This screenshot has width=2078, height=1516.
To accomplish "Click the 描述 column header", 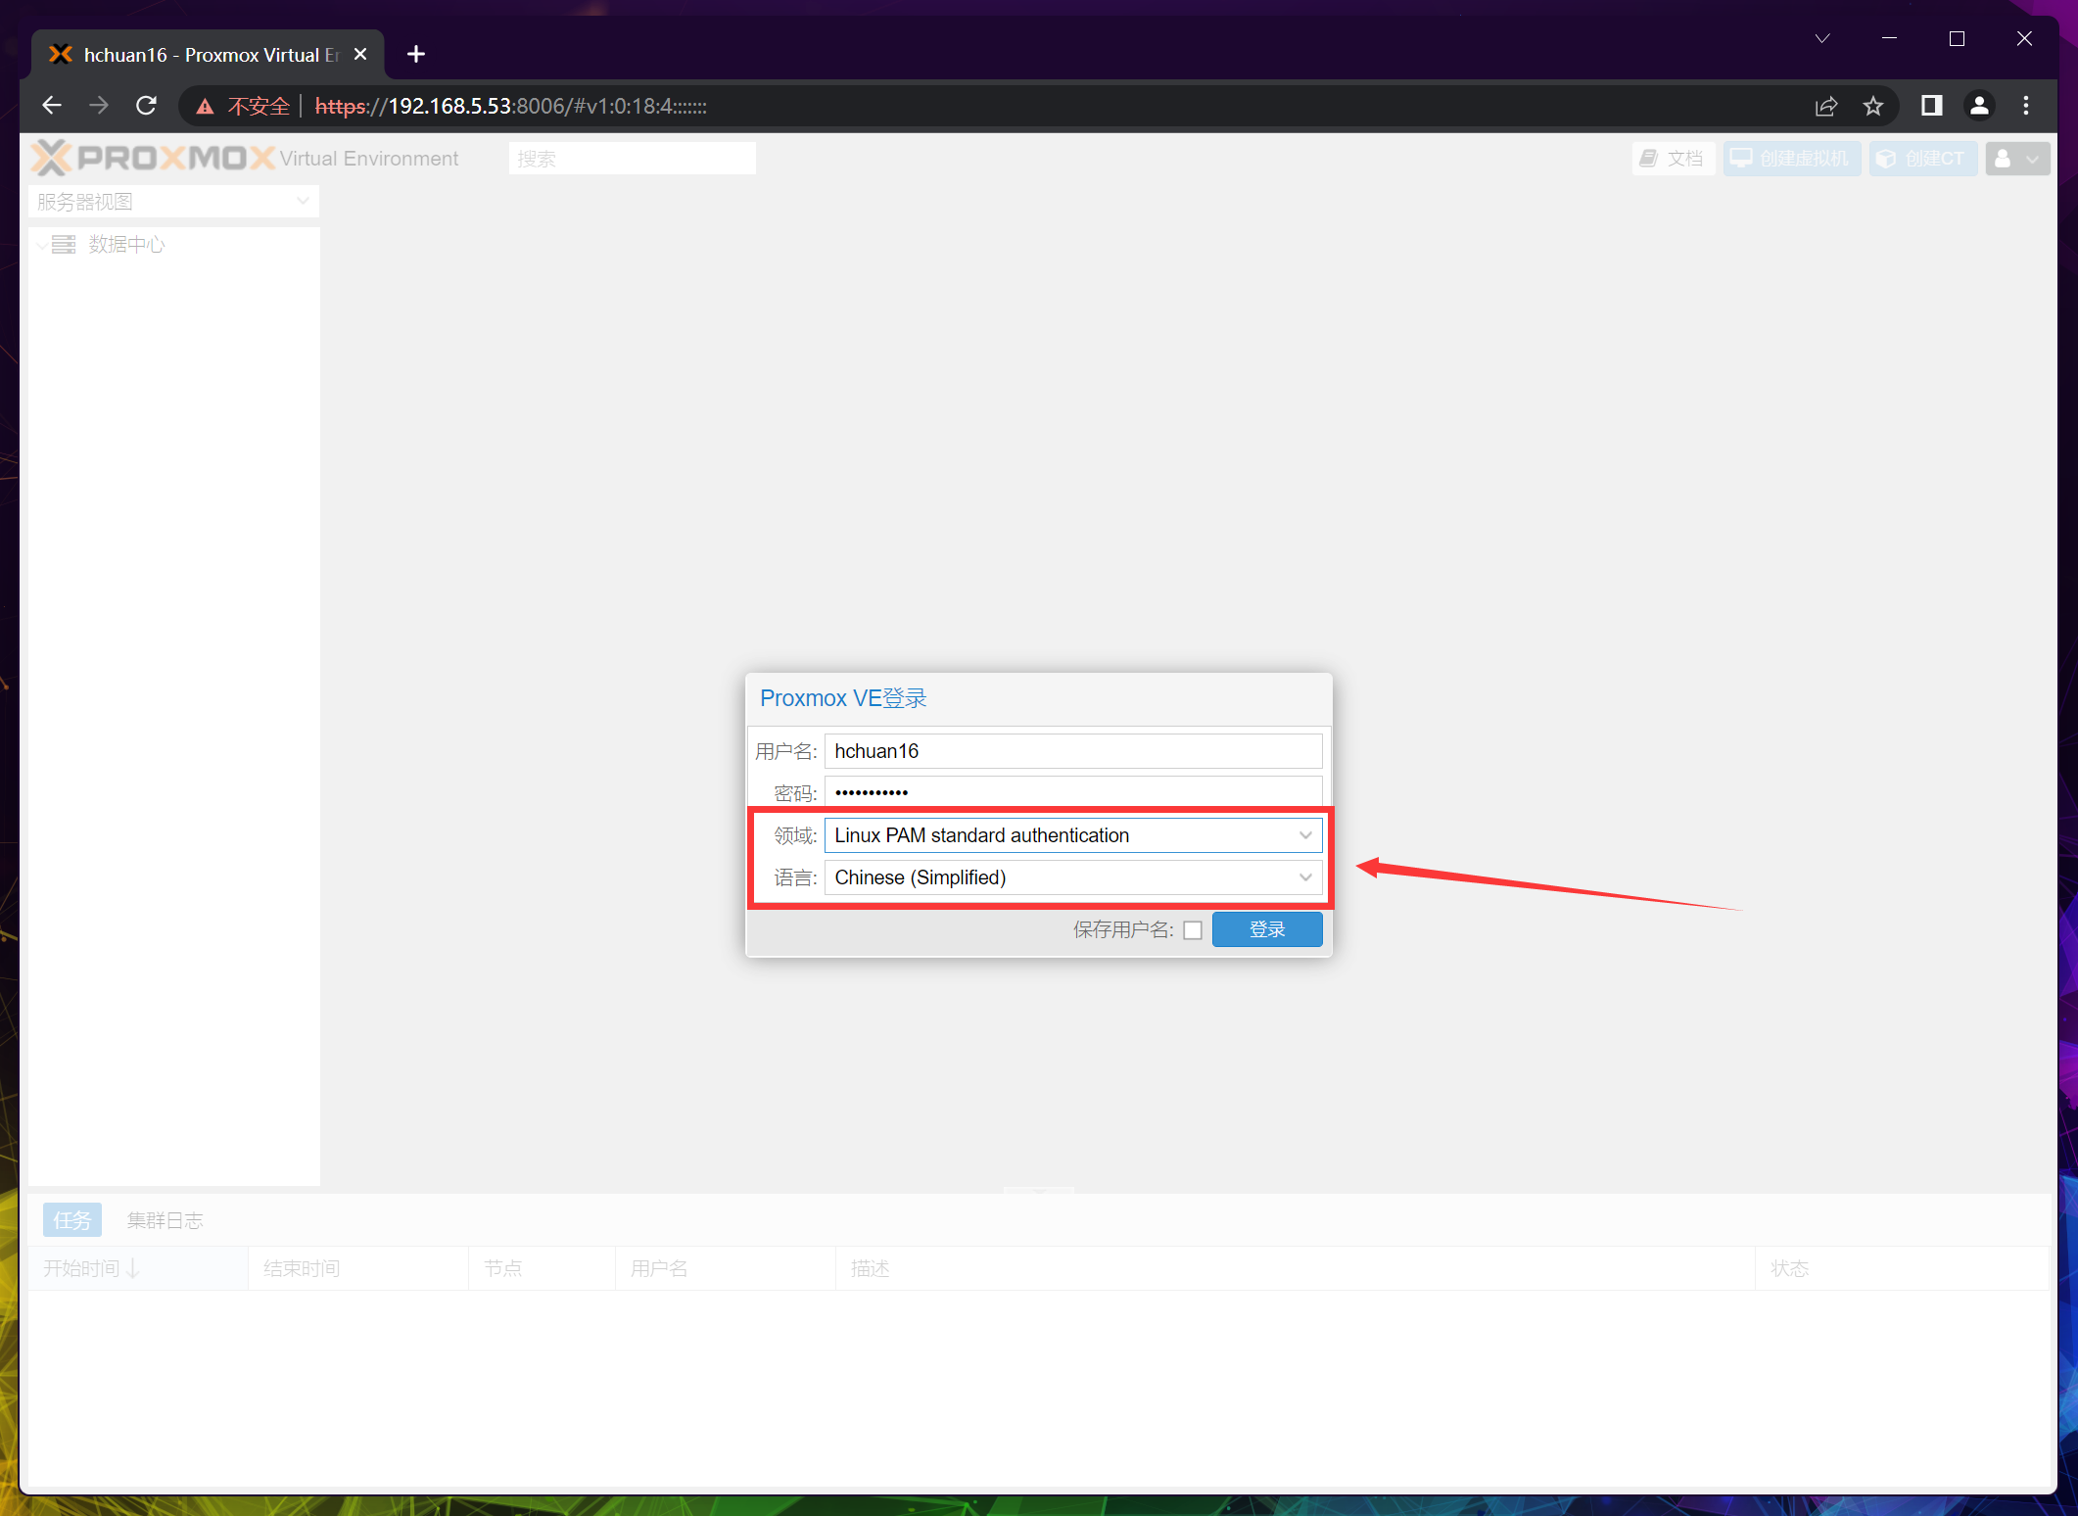I will [x=1296, y=1268].
